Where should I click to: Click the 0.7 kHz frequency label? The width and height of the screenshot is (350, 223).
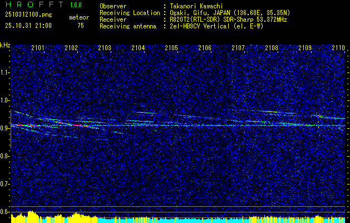tap(4, 184)
